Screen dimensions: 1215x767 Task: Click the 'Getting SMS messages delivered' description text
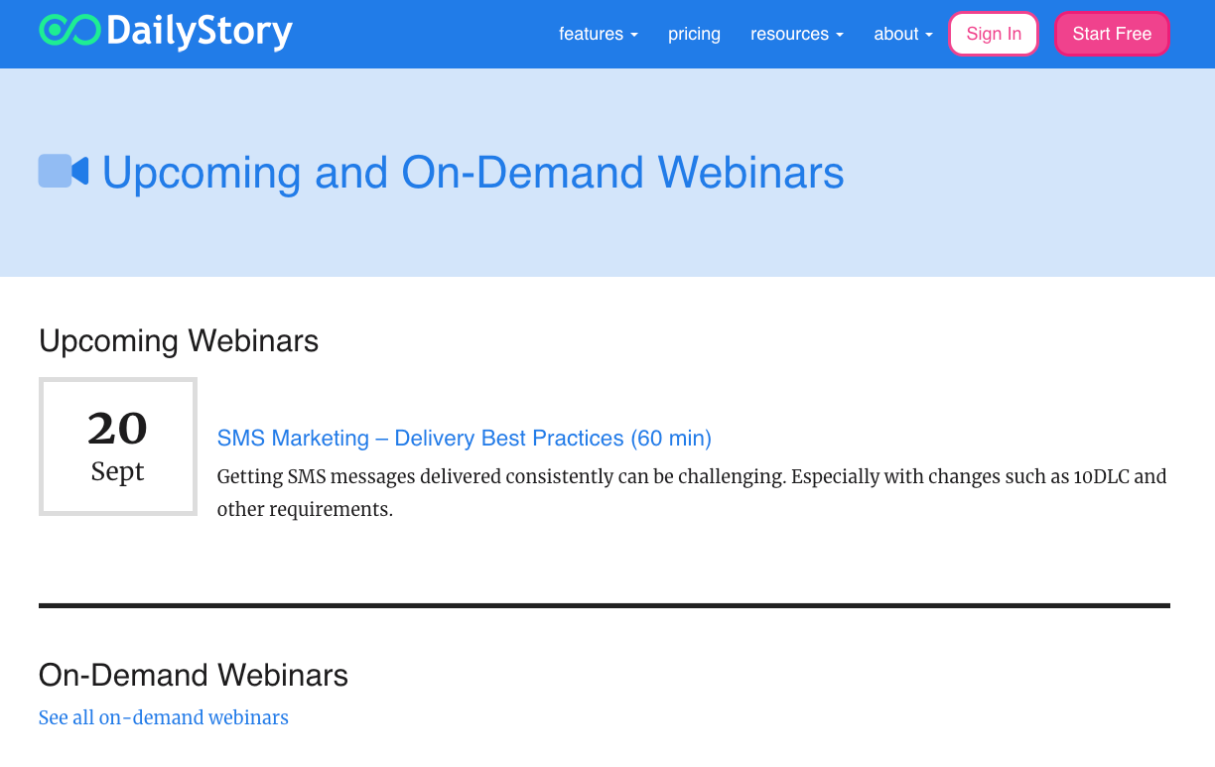[692, 493]
